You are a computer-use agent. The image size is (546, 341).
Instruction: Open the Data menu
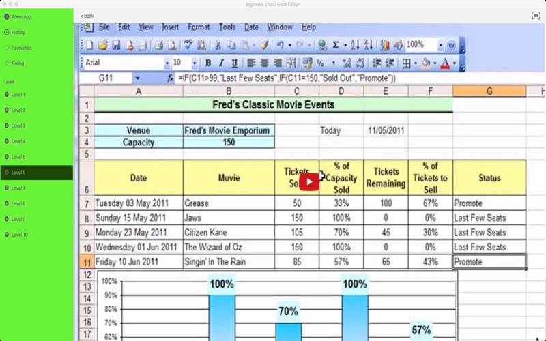(251, 27)
